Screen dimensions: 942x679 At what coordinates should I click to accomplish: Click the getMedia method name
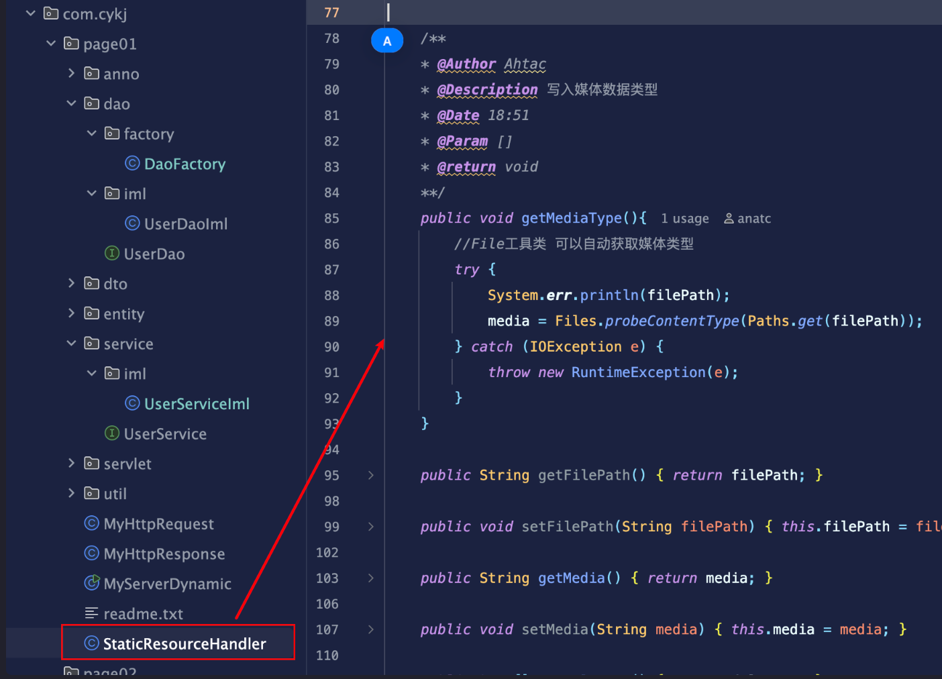pos(572,578)
